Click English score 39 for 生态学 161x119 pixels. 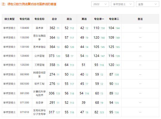point(83,103)
